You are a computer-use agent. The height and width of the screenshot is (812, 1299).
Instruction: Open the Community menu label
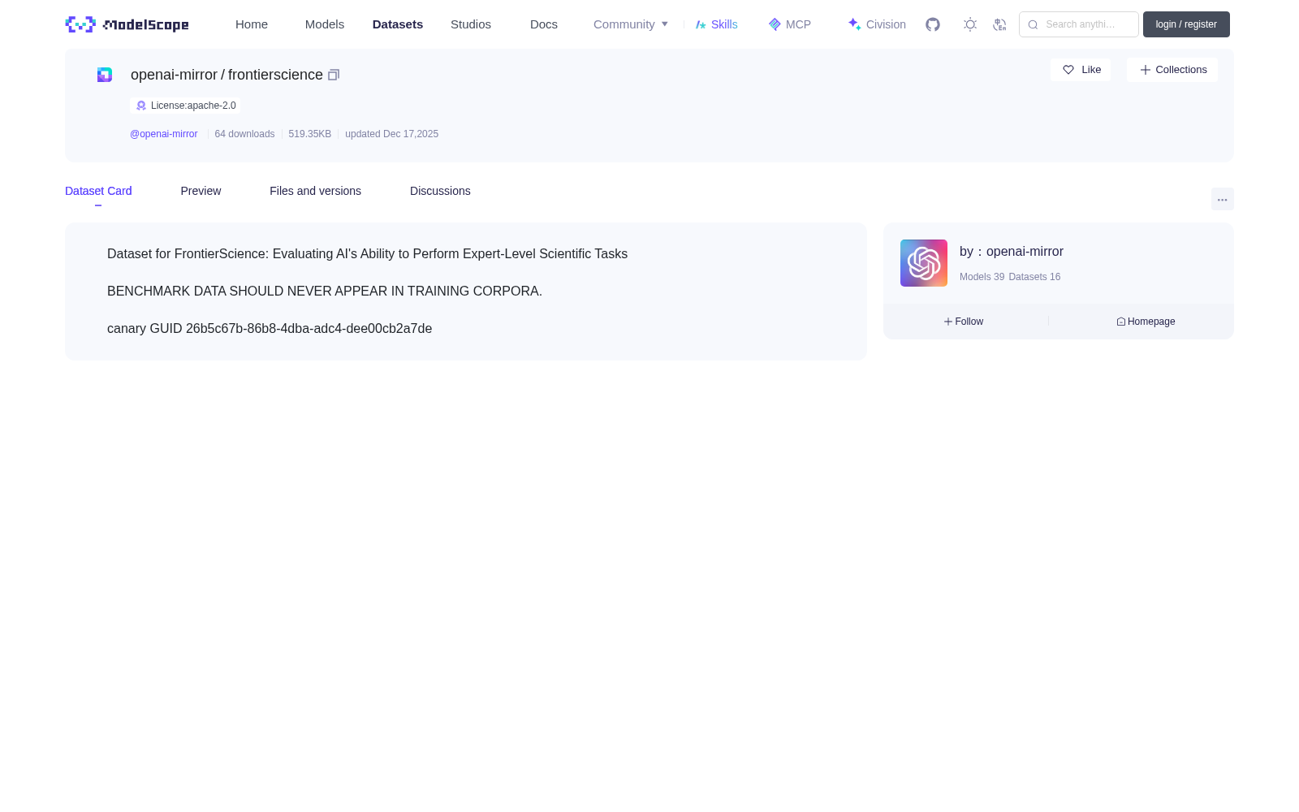click(624, 24)
